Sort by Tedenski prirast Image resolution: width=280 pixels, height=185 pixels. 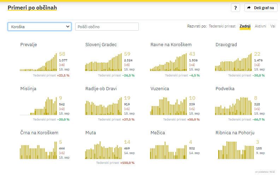[222, 26]
